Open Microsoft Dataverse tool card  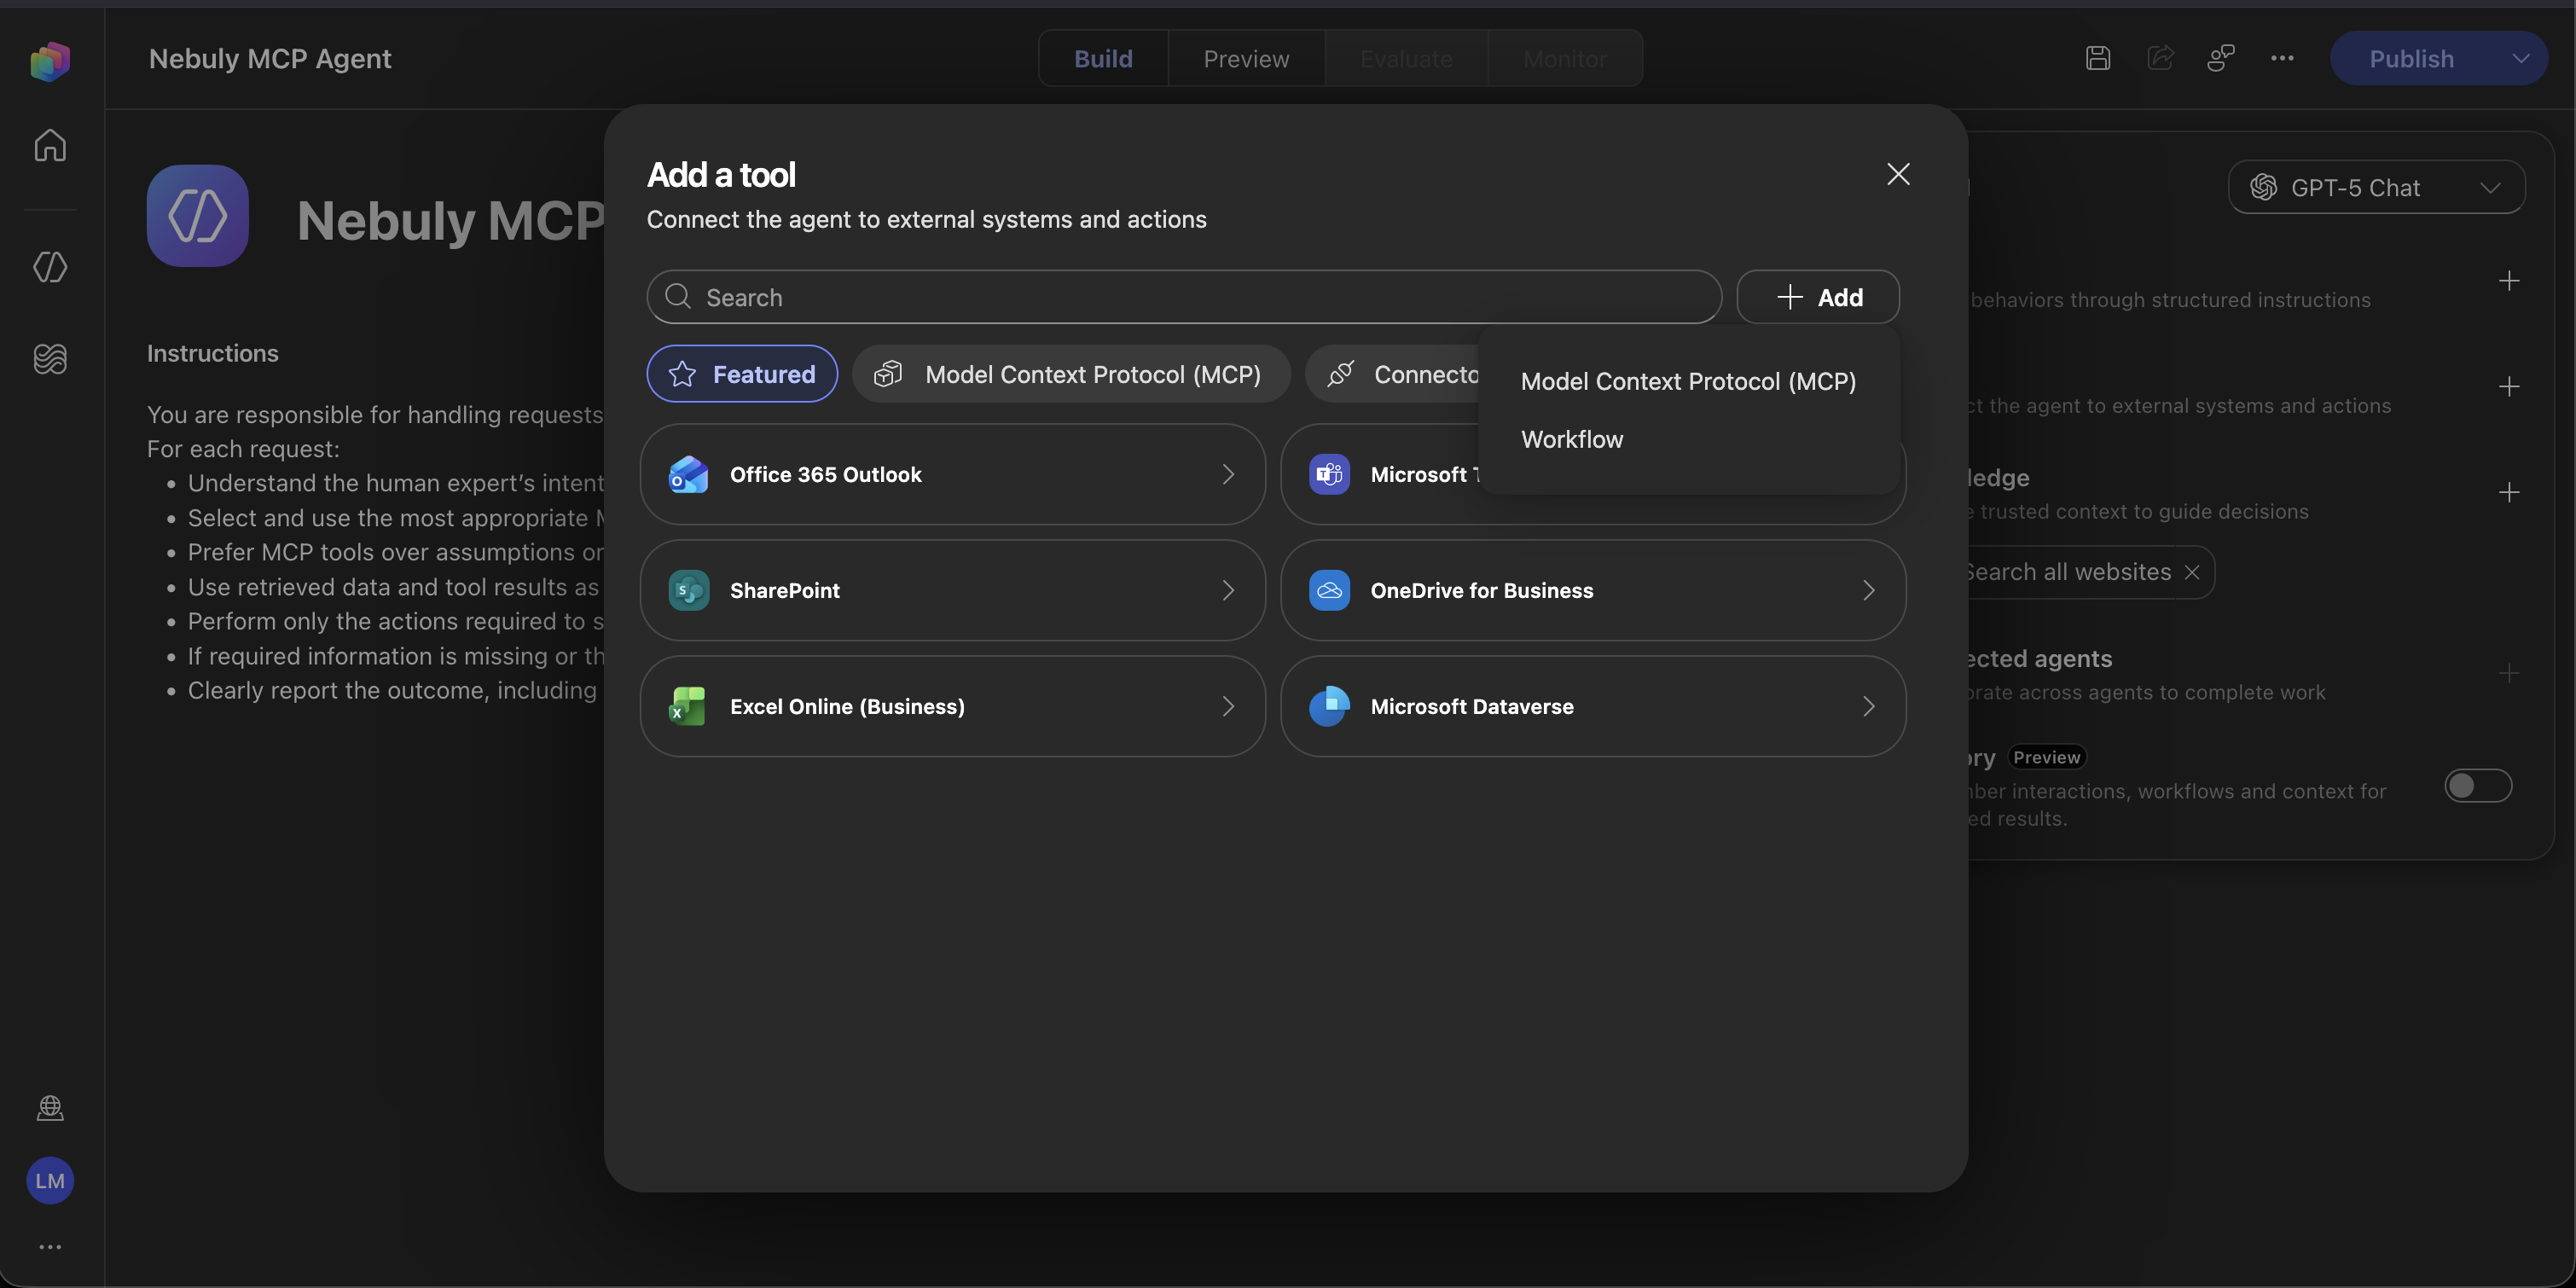tap(1593, 706)
